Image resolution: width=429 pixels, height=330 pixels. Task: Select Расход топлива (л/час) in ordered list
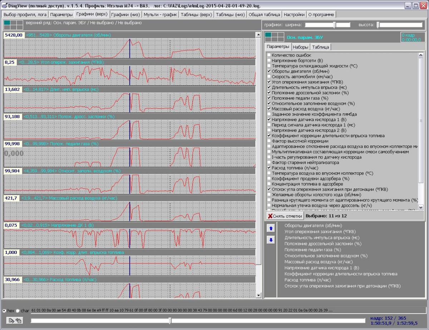[x=307, y=280]
